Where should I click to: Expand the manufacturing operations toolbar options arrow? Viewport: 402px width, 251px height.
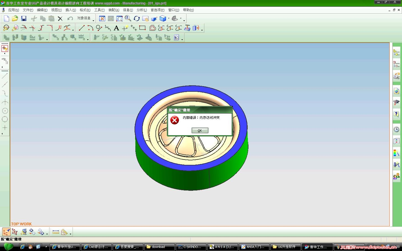[x=182, y=39]
